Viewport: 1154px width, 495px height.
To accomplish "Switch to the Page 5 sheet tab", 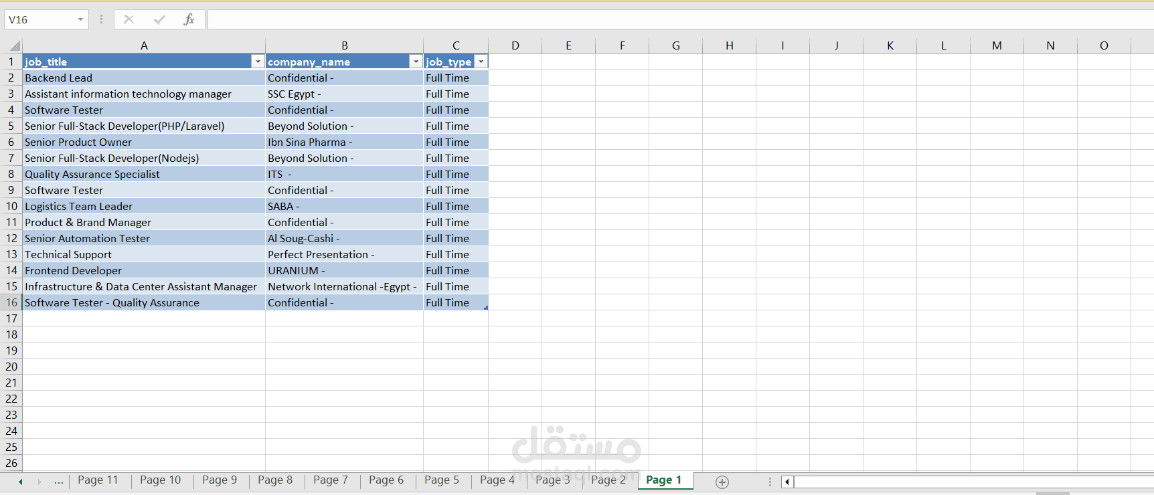I will (442, 480).
